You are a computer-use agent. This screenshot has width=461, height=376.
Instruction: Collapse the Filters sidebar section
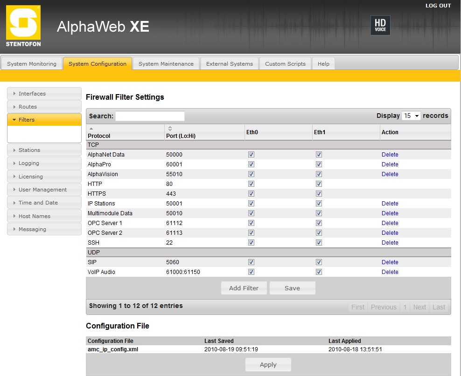coord(44,120)
